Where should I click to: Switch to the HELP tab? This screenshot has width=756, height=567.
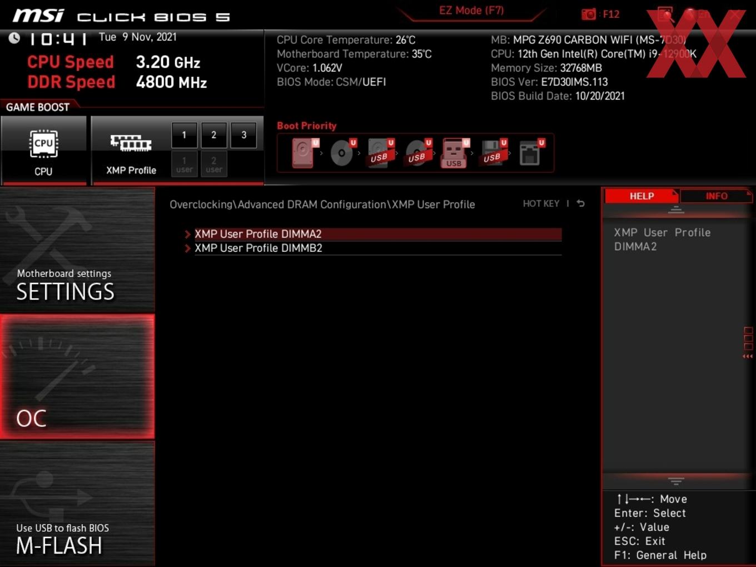tap(641, 196)
